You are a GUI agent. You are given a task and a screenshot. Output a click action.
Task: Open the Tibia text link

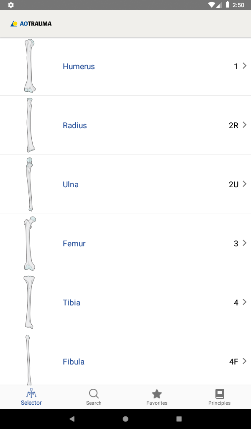point(72,302)
